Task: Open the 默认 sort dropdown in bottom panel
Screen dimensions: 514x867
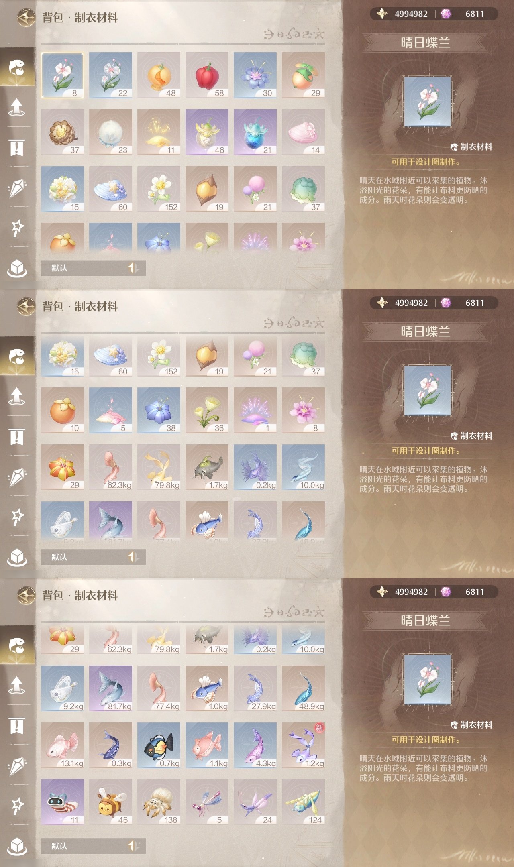Action: click(x=82, y=846)
